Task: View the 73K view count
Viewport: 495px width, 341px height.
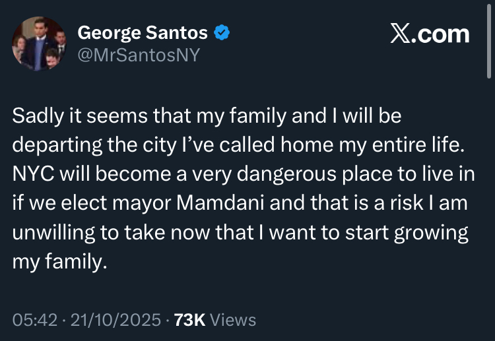Action: (x=188, y=320)
